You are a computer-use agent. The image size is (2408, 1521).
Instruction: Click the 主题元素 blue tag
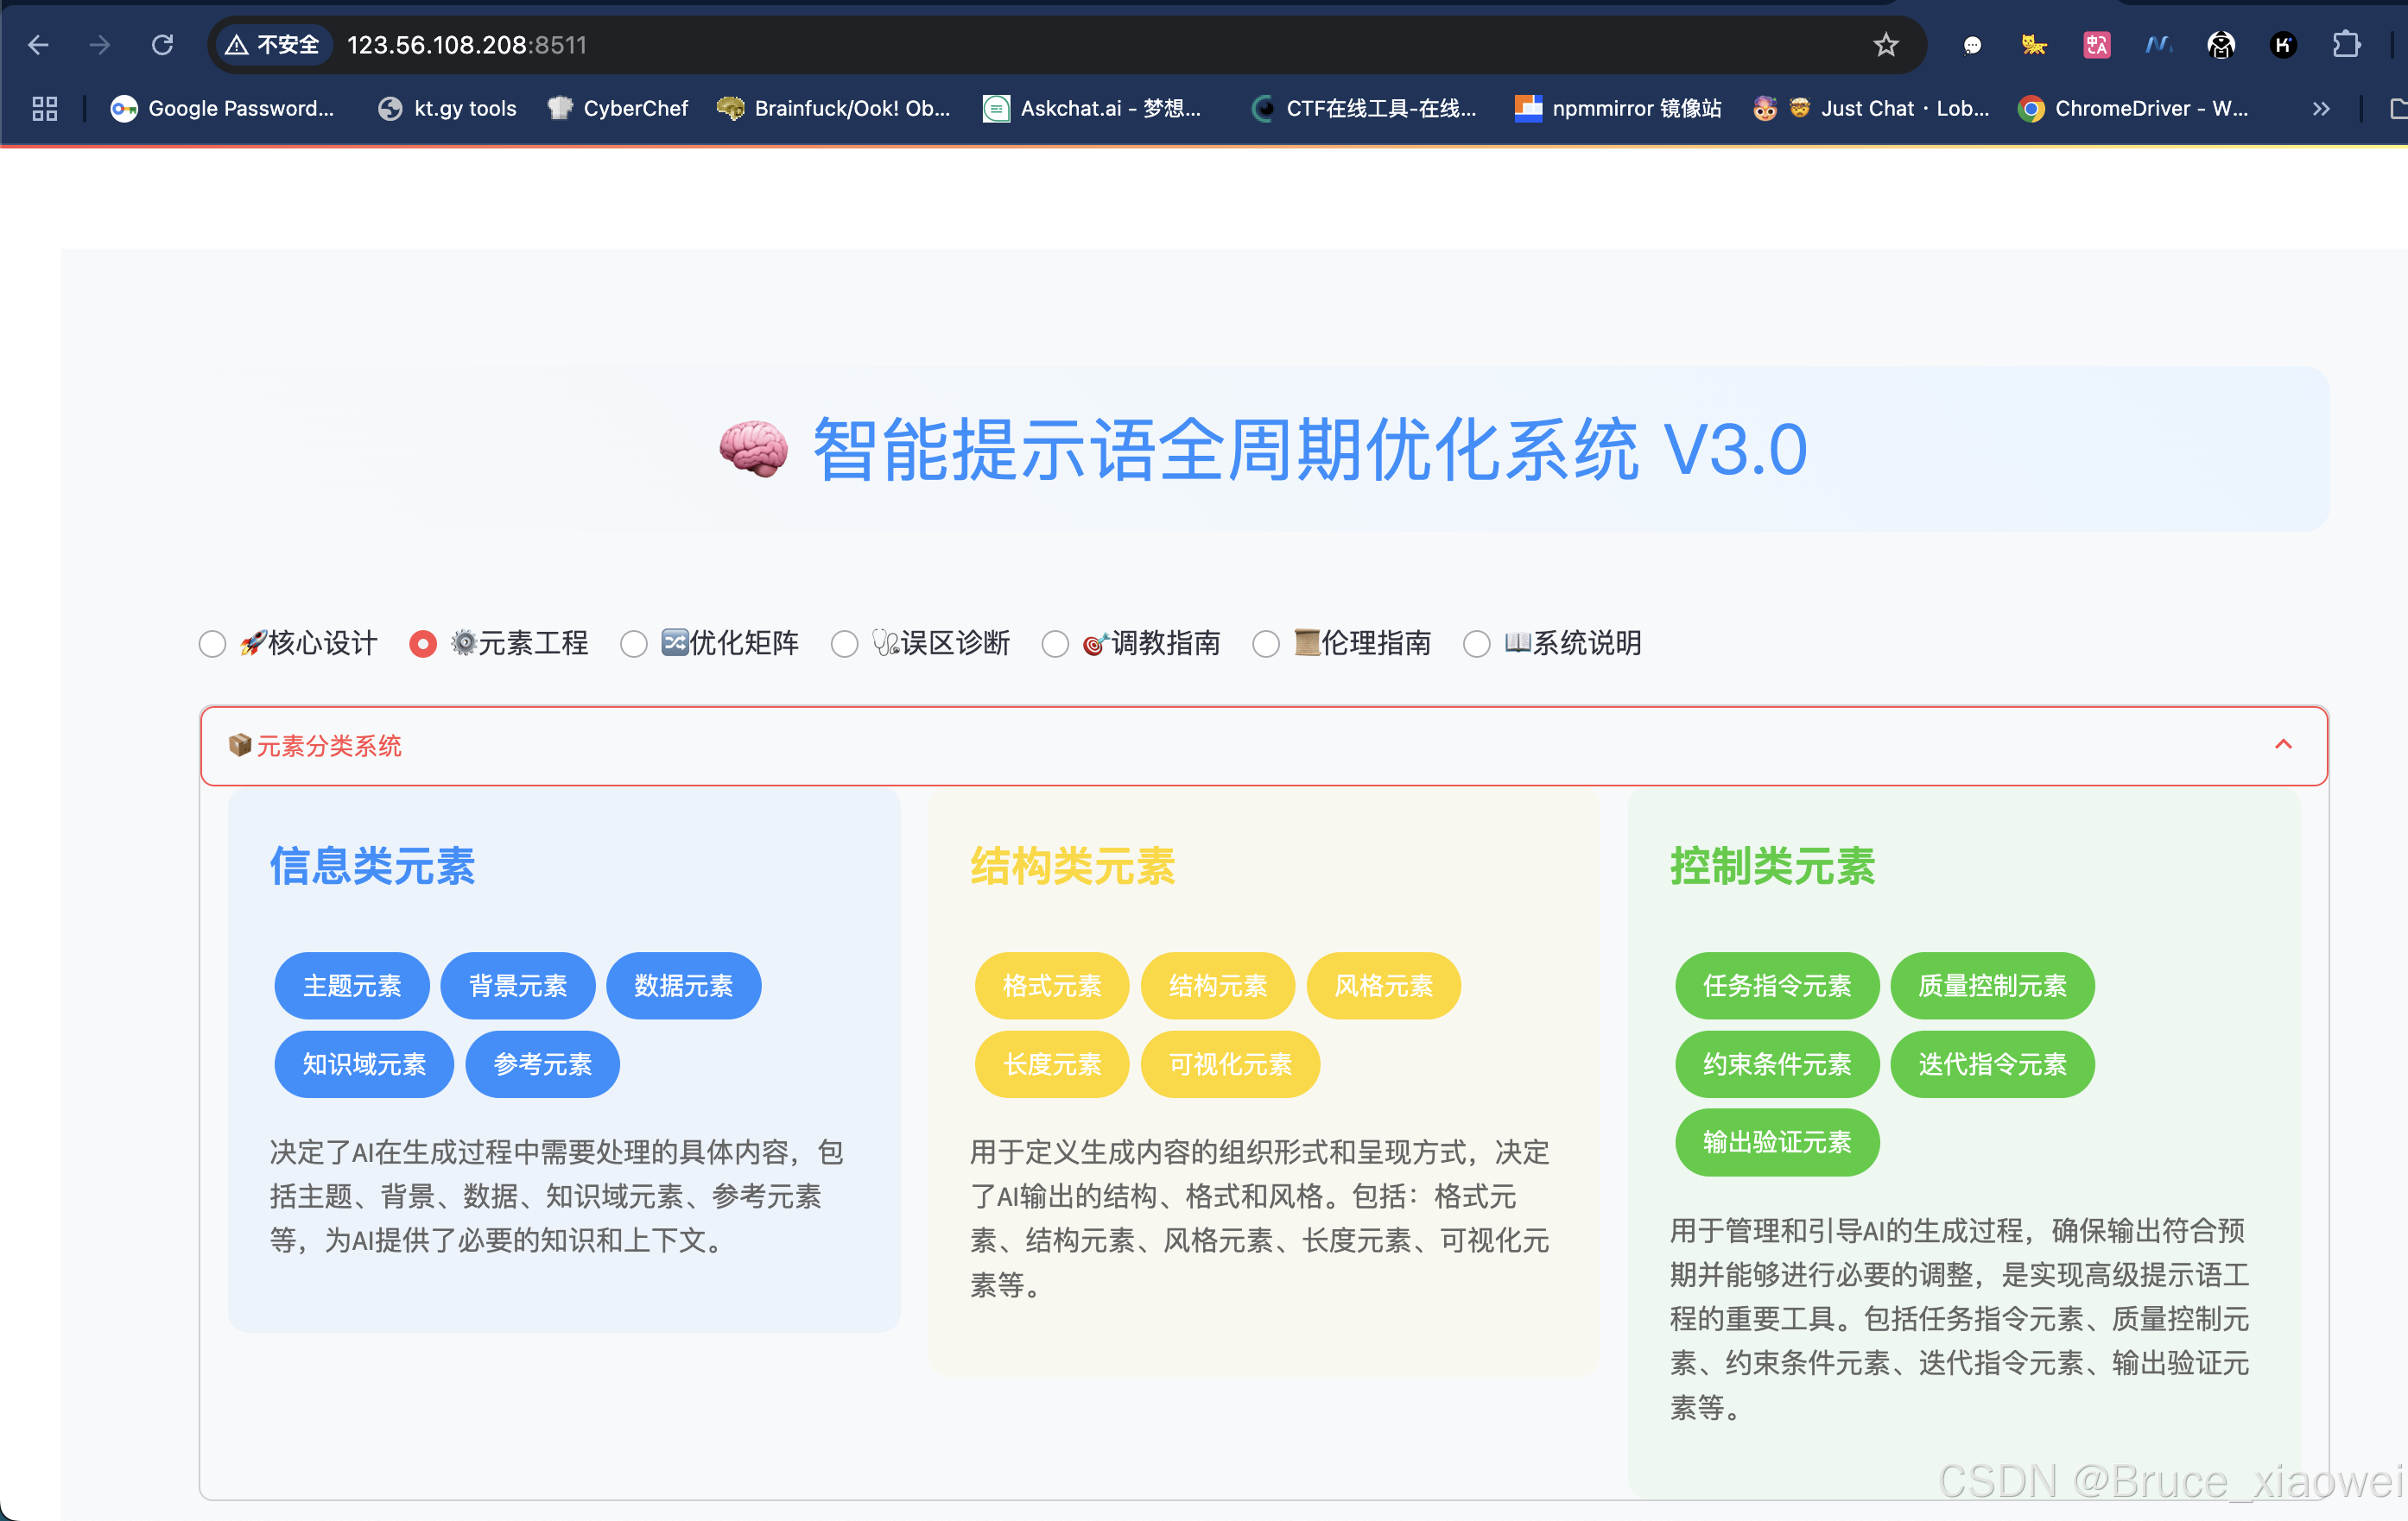[x=352, y=985]
